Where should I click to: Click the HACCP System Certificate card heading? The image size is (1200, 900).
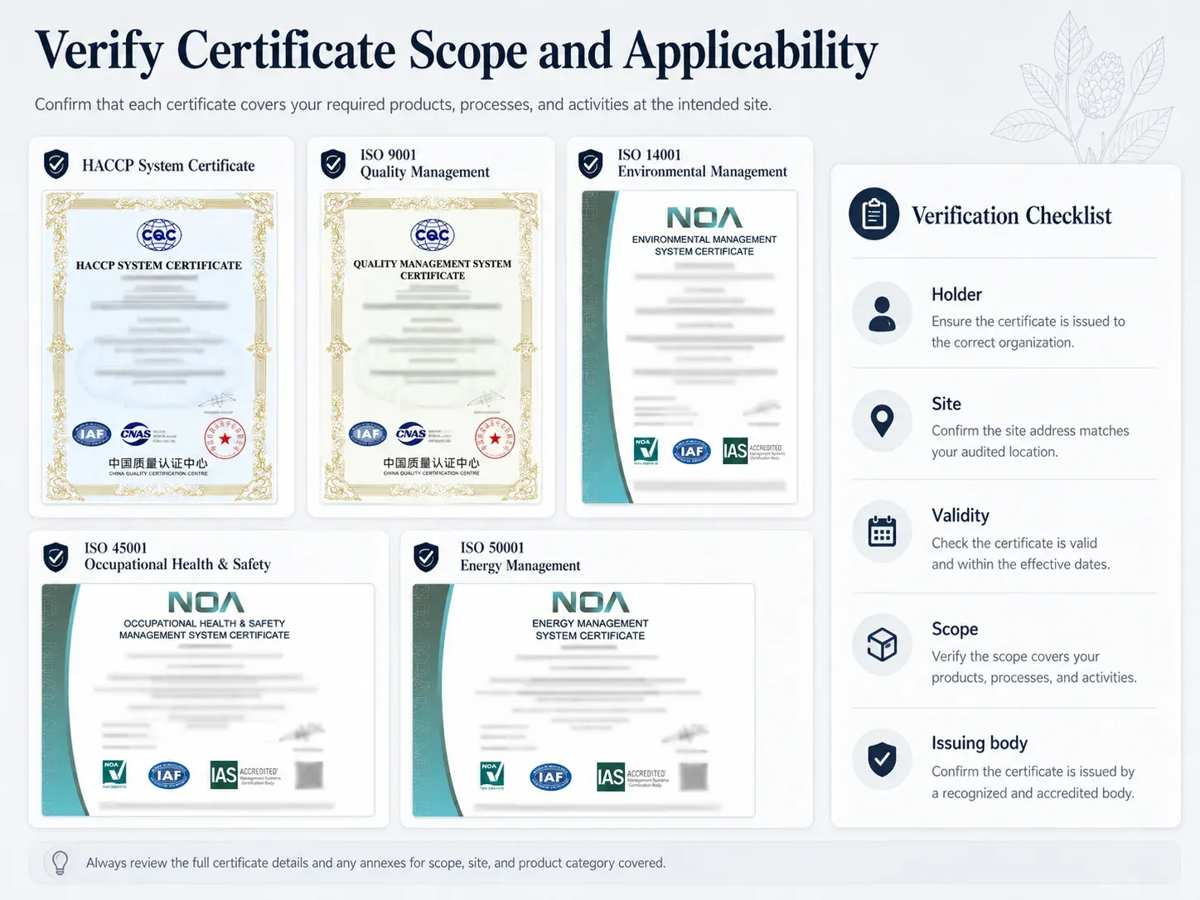168,165
